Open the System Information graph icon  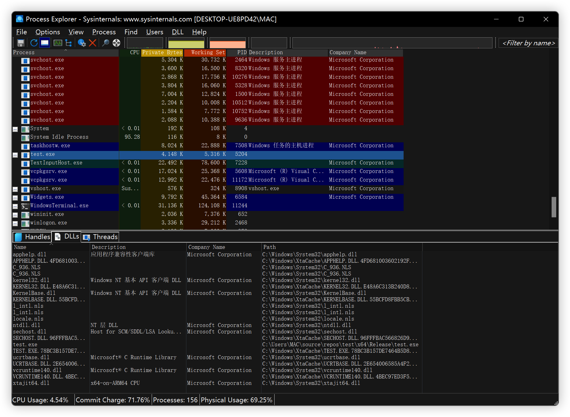click(x=58, y=43)
